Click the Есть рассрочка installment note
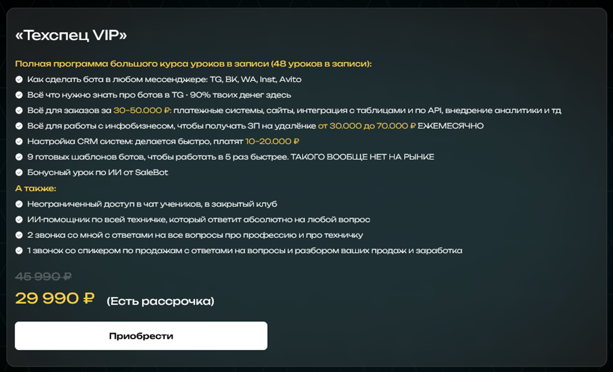 tap(161, 301)
